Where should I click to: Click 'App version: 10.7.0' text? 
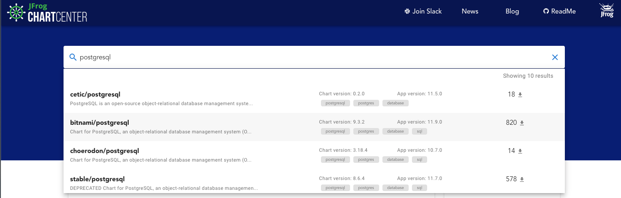[420, 150]
